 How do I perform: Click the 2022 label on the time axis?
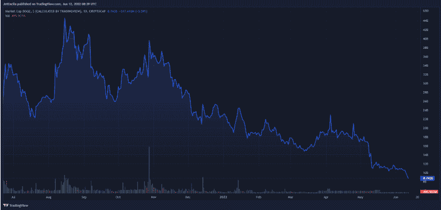coord(223,197)
